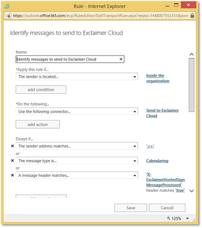Click the address bar URL
This screenshot has width=202, height=228.
[x=100, y=15]
